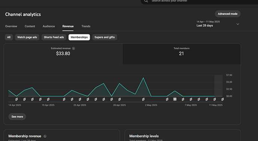The width and height of the screenshot is (258, 141).
Task: Select the Supers and gifts filter chip
Action: tap(105, 37)
